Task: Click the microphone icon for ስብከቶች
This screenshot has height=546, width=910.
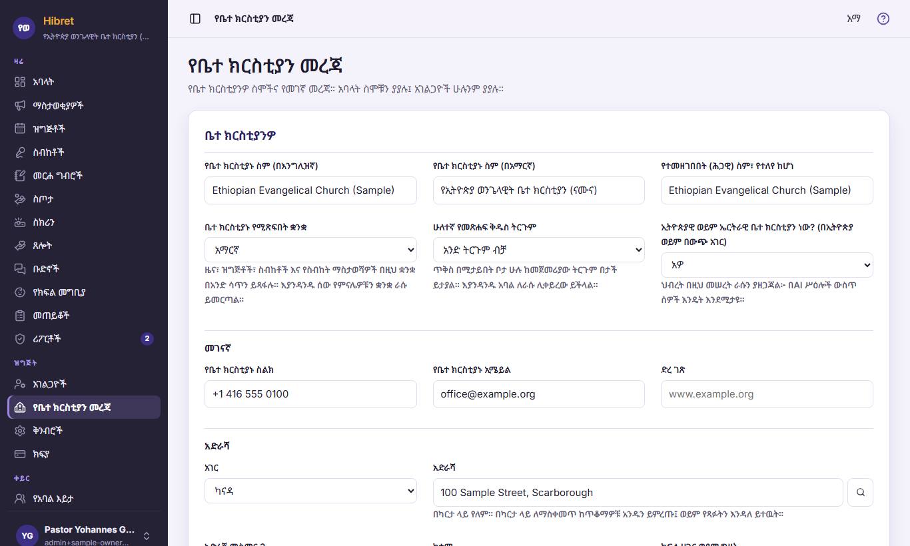Action: click(20, 152)
